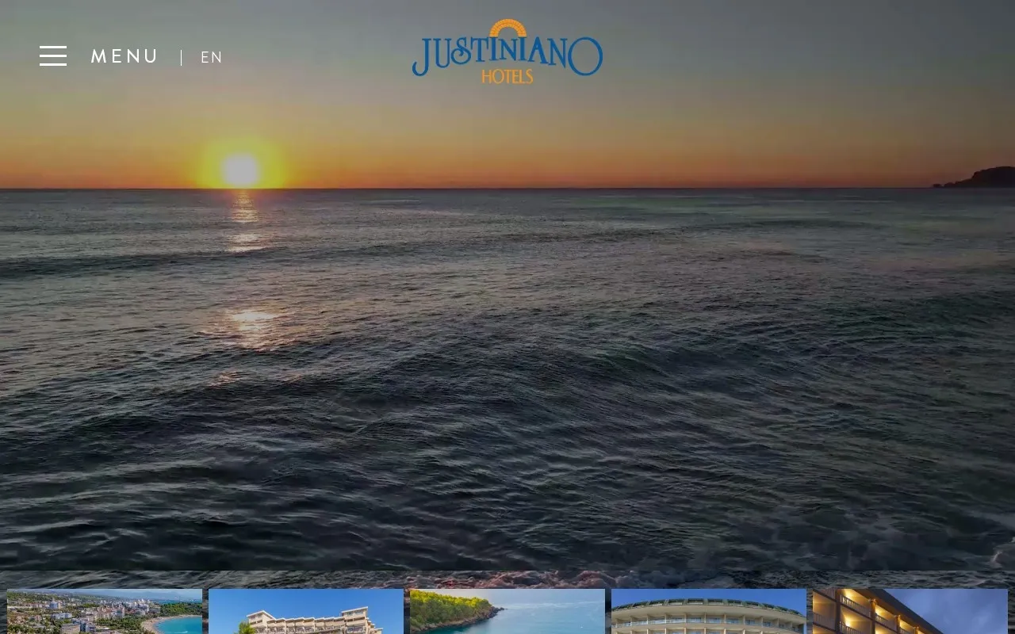This screenshot has width=1015, height=634.
Task: Open the white terraced hotel thumbnail
Action: coord(306,611)
